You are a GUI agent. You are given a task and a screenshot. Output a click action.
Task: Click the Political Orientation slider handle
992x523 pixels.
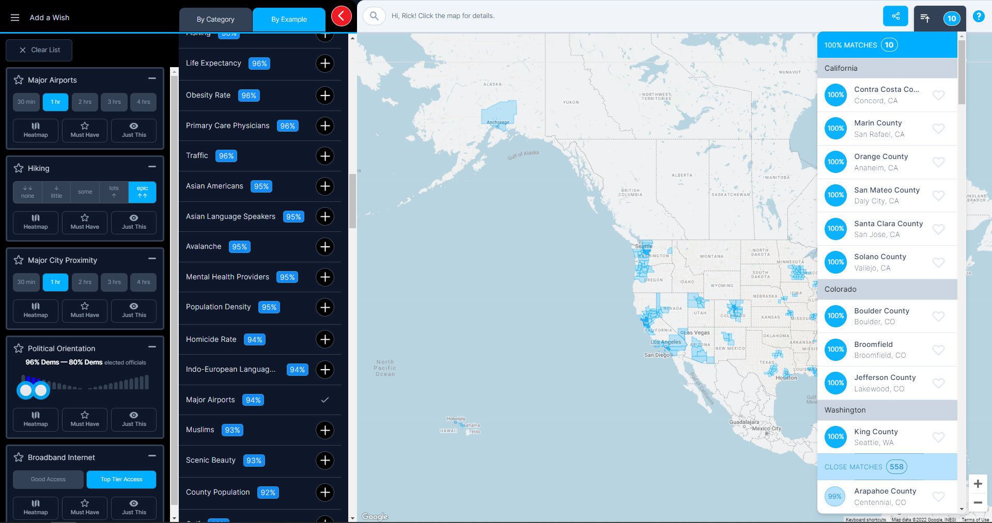click(26, 390)
